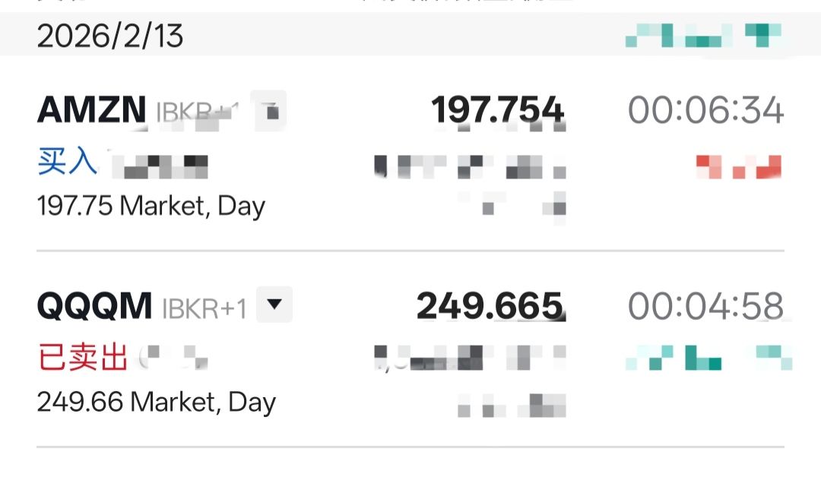Open the 249.66 Market, Day order details
The height and width of the screenshot is (477, 821).
click(x=156, y=401)
